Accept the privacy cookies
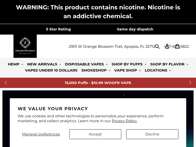Viewport: 196px width, 147px height. (95, 134)
